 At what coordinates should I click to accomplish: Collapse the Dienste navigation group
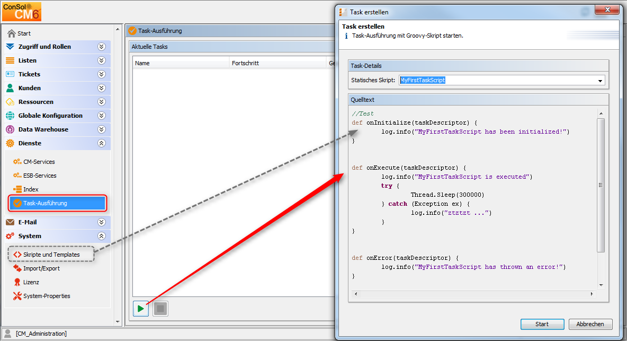point(101,143)
